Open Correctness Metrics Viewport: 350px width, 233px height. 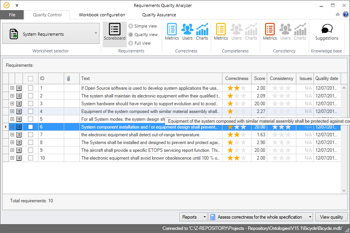[171, 32]
